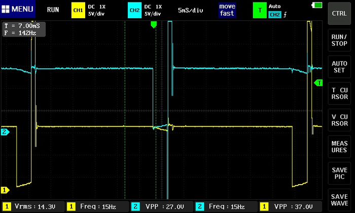Screen dimensions: 355x213
Task: Toggle the cyan CH2 channel indicator
Action: point(134,10)
